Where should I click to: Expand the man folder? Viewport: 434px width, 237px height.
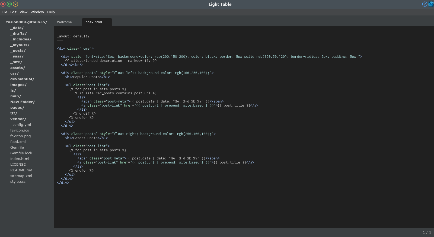[15, 96]
